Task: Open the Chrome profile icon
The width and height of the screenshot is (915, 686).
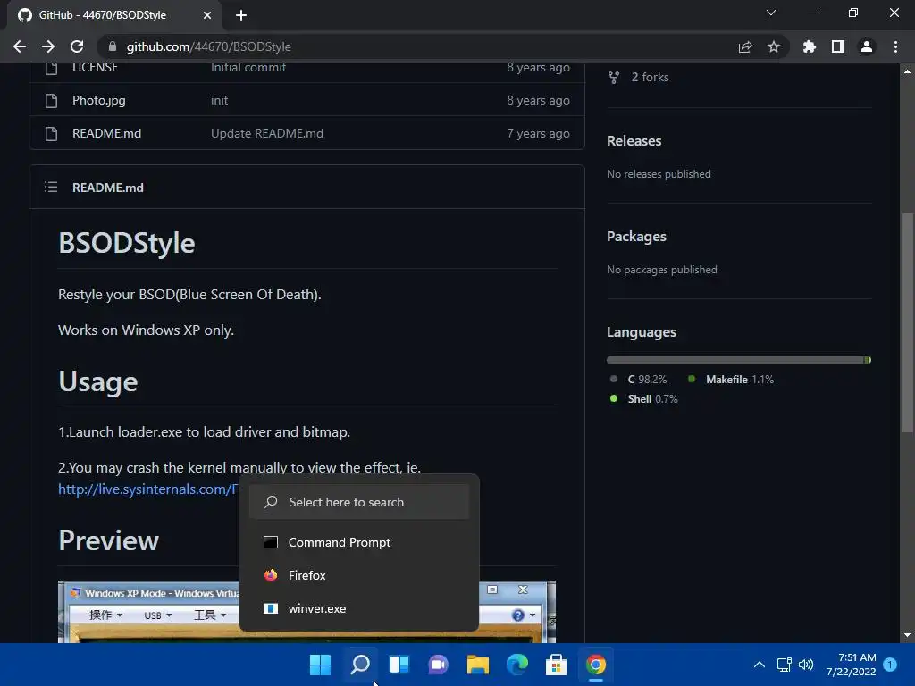Action: pos(867,46)
